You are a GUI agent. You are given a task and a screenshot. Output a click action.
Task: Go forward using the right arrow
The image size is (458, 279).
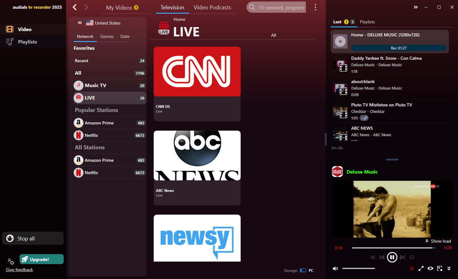coord(86,7)
